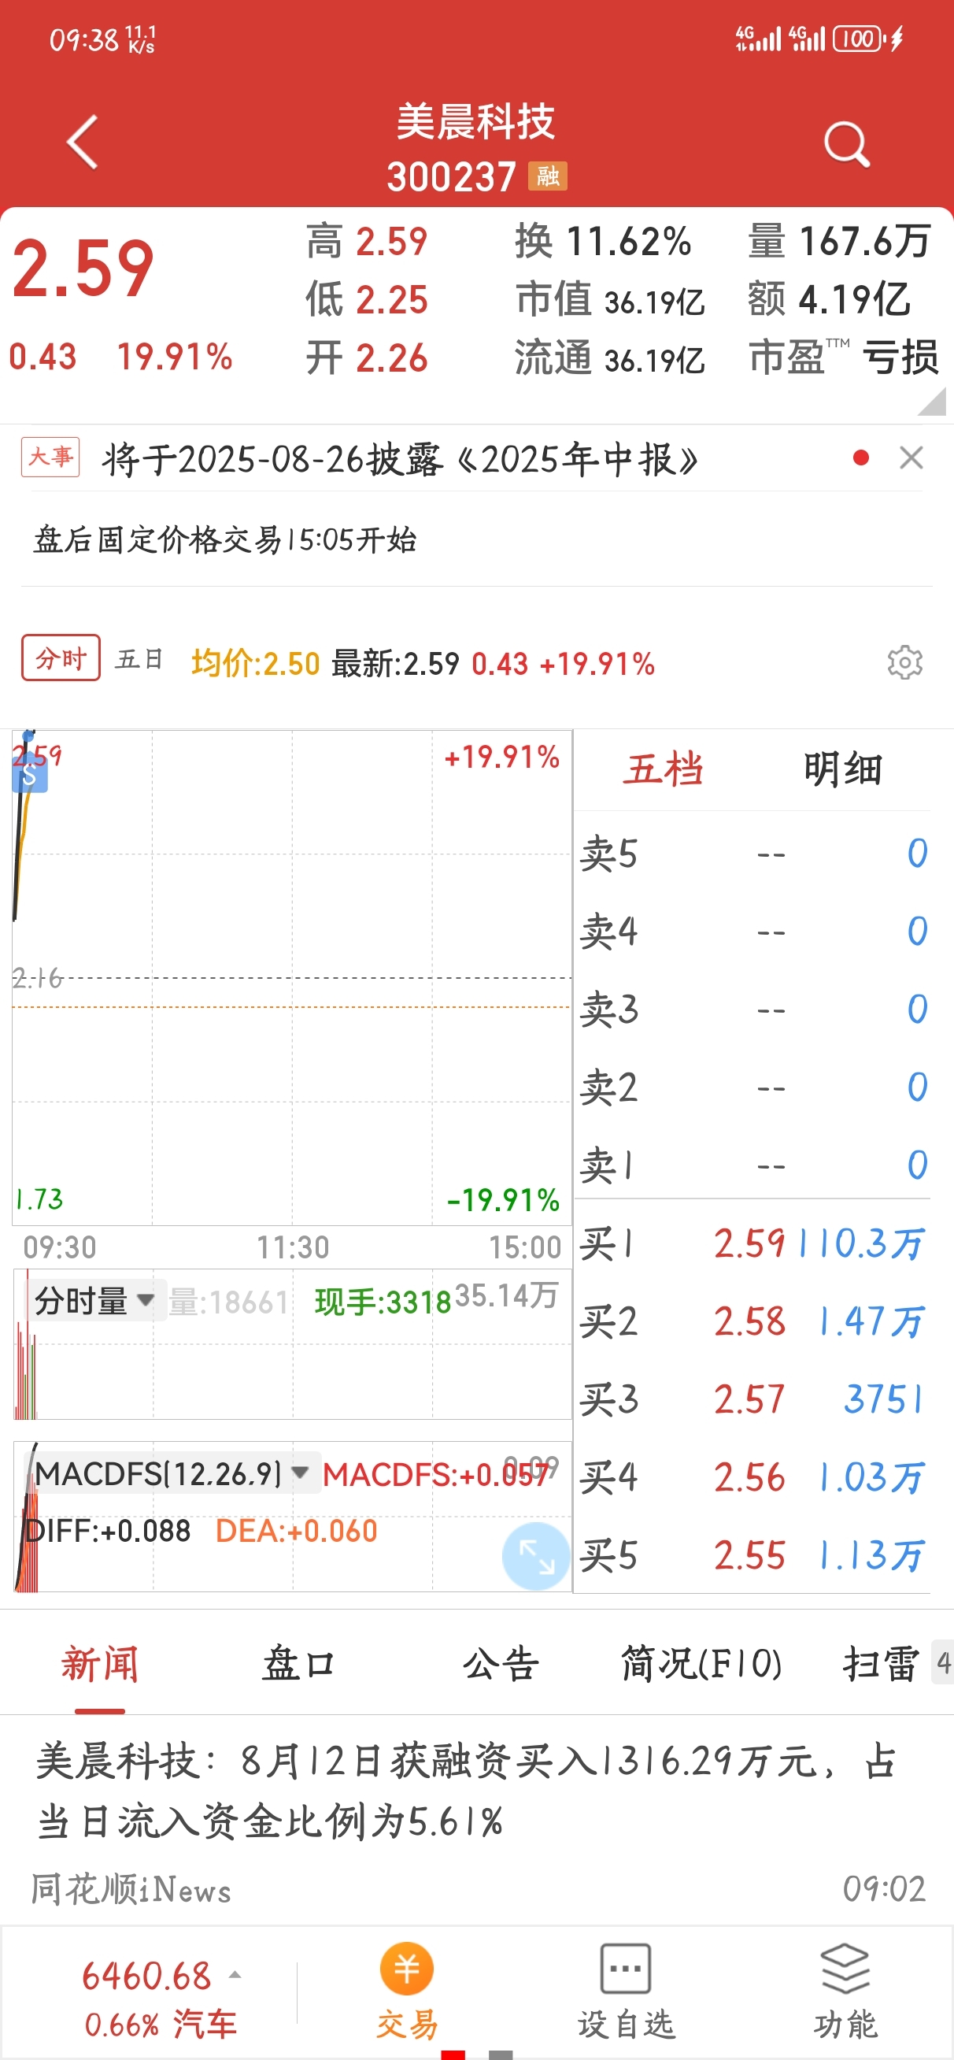954x2060 pixels.
Task: Expand chart to fullscreen with blue arrows button
Action: [536, 1555]
